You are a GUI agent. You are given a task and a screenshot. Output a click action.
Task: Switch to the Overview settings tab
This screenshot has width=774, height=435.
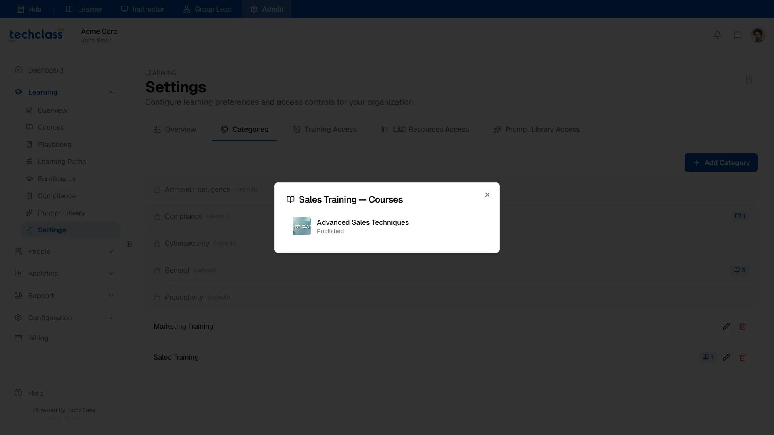pyautogui.click(x=175, y=129)
